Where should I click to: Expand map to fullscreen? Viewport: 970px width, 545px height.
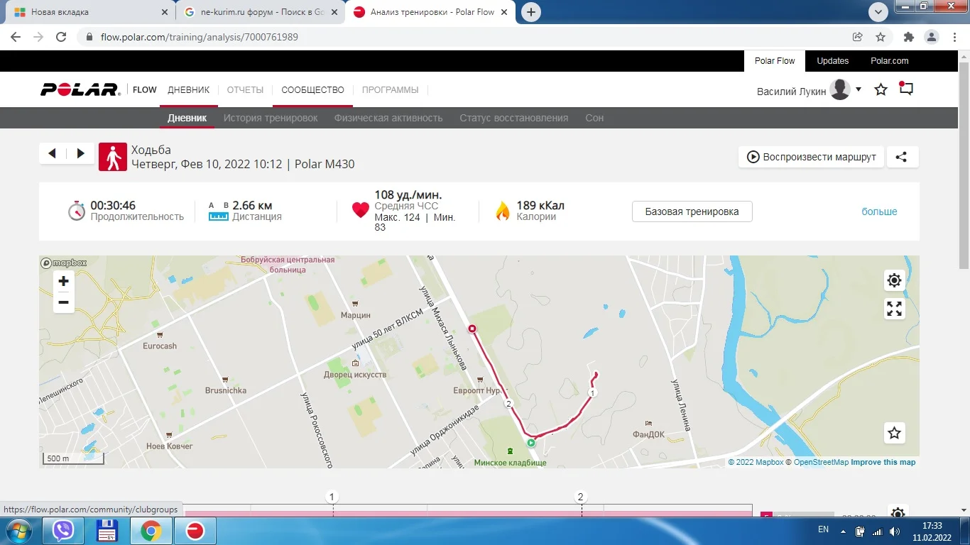click(x=894, y=309)
